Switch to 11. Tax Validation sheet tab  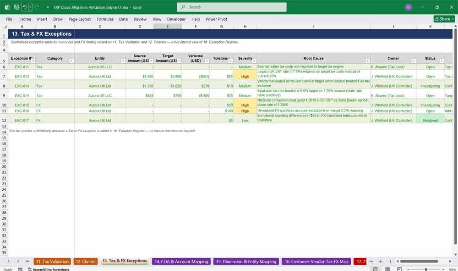pos(52,261)
